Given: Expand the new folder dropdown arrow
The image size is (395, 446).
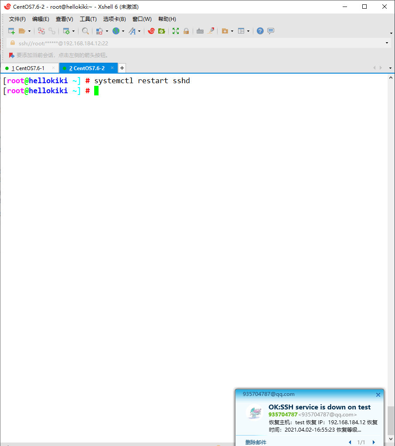Looking at the screenshot, I should [232, 31].
